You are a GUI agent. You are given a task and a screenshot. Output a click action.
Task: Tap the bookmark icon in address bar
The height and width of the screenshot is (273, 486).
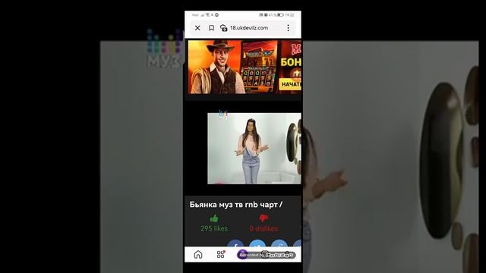[211, 28]
